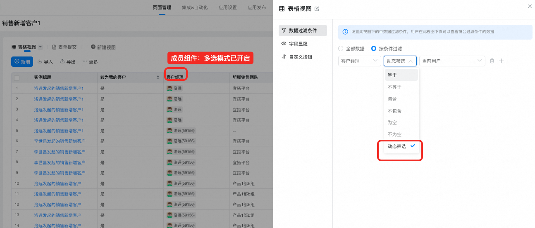
Task: Click the edit pencil icon beside 表格视图 title
Action: (317, 9)
